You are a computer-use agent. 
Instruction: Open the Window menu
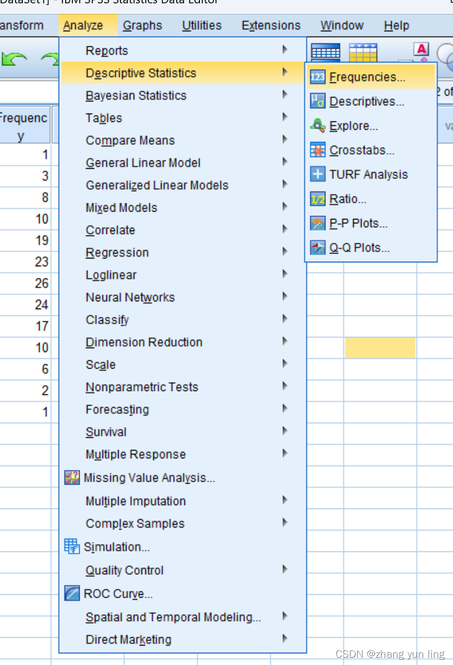pos(342,26)
